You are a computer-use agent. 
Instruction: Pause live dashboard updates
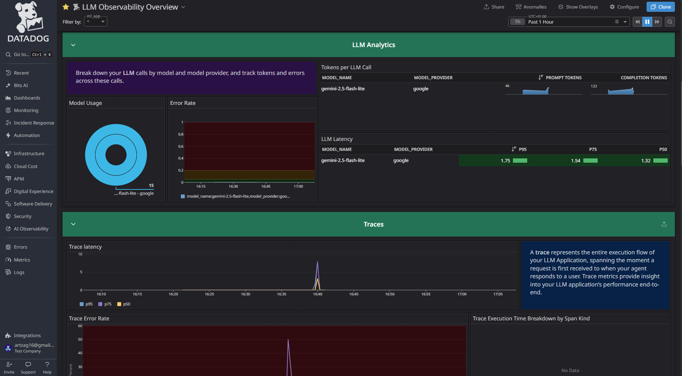pyautogui.click(x=647, y=22)
